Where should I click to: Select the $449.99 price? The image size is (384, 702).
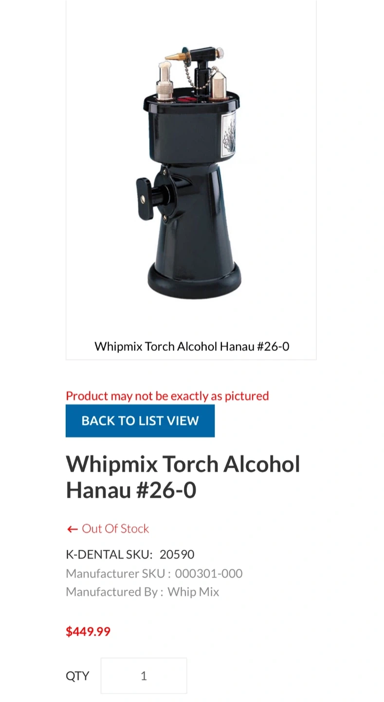click(x=88, y=631)
